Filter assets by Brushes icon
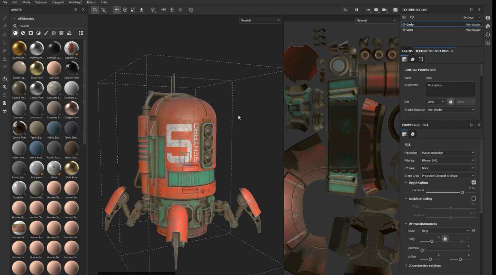Viewport: 496px width, 275px height. (x=46, y=33)
